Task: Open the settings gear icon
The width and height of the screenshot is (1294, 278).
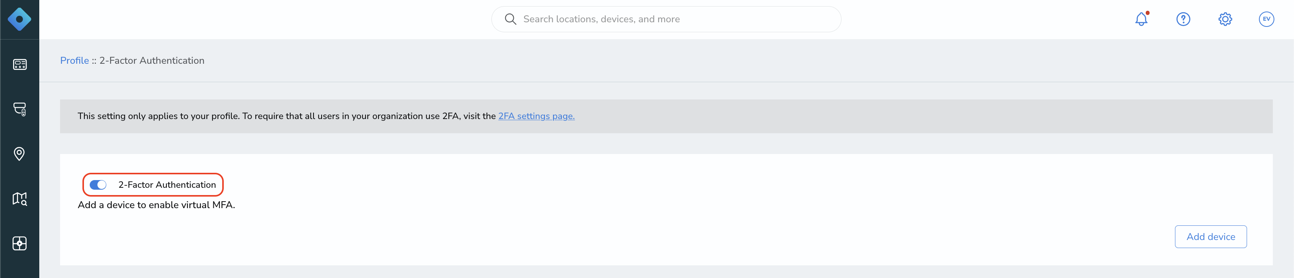Action: point(1225,19)
